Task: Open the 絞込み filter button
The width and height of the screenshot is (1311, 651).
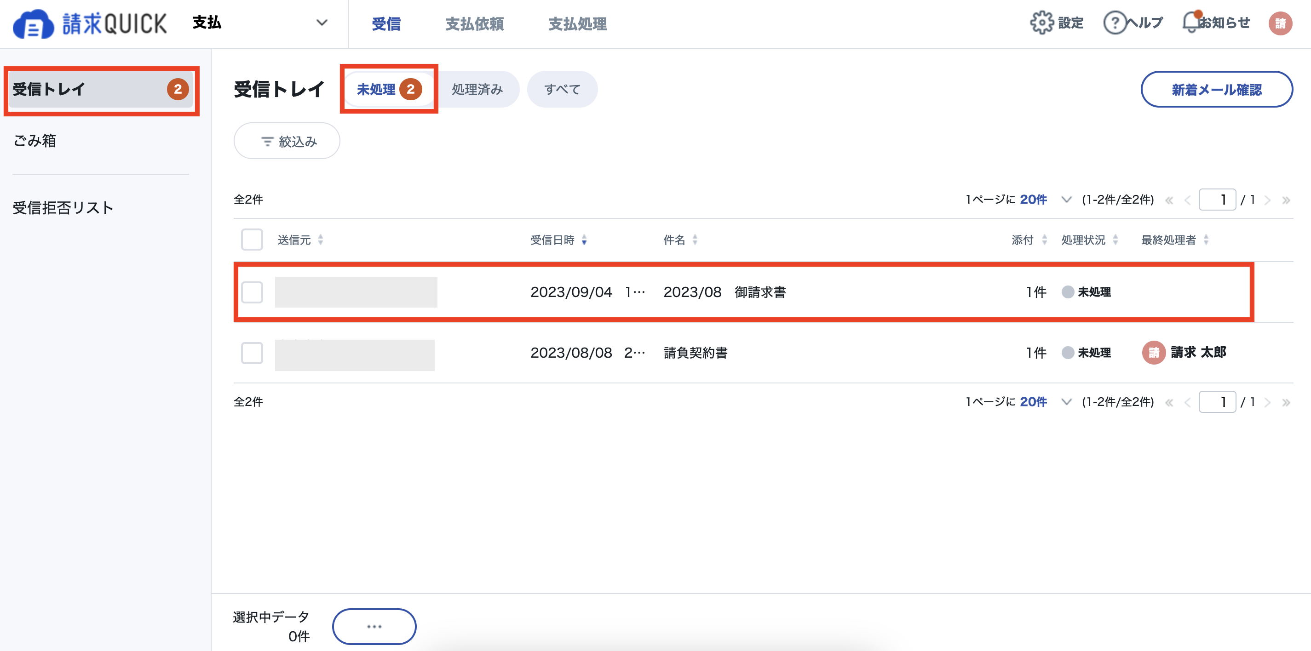Action: tap(287, 141)
